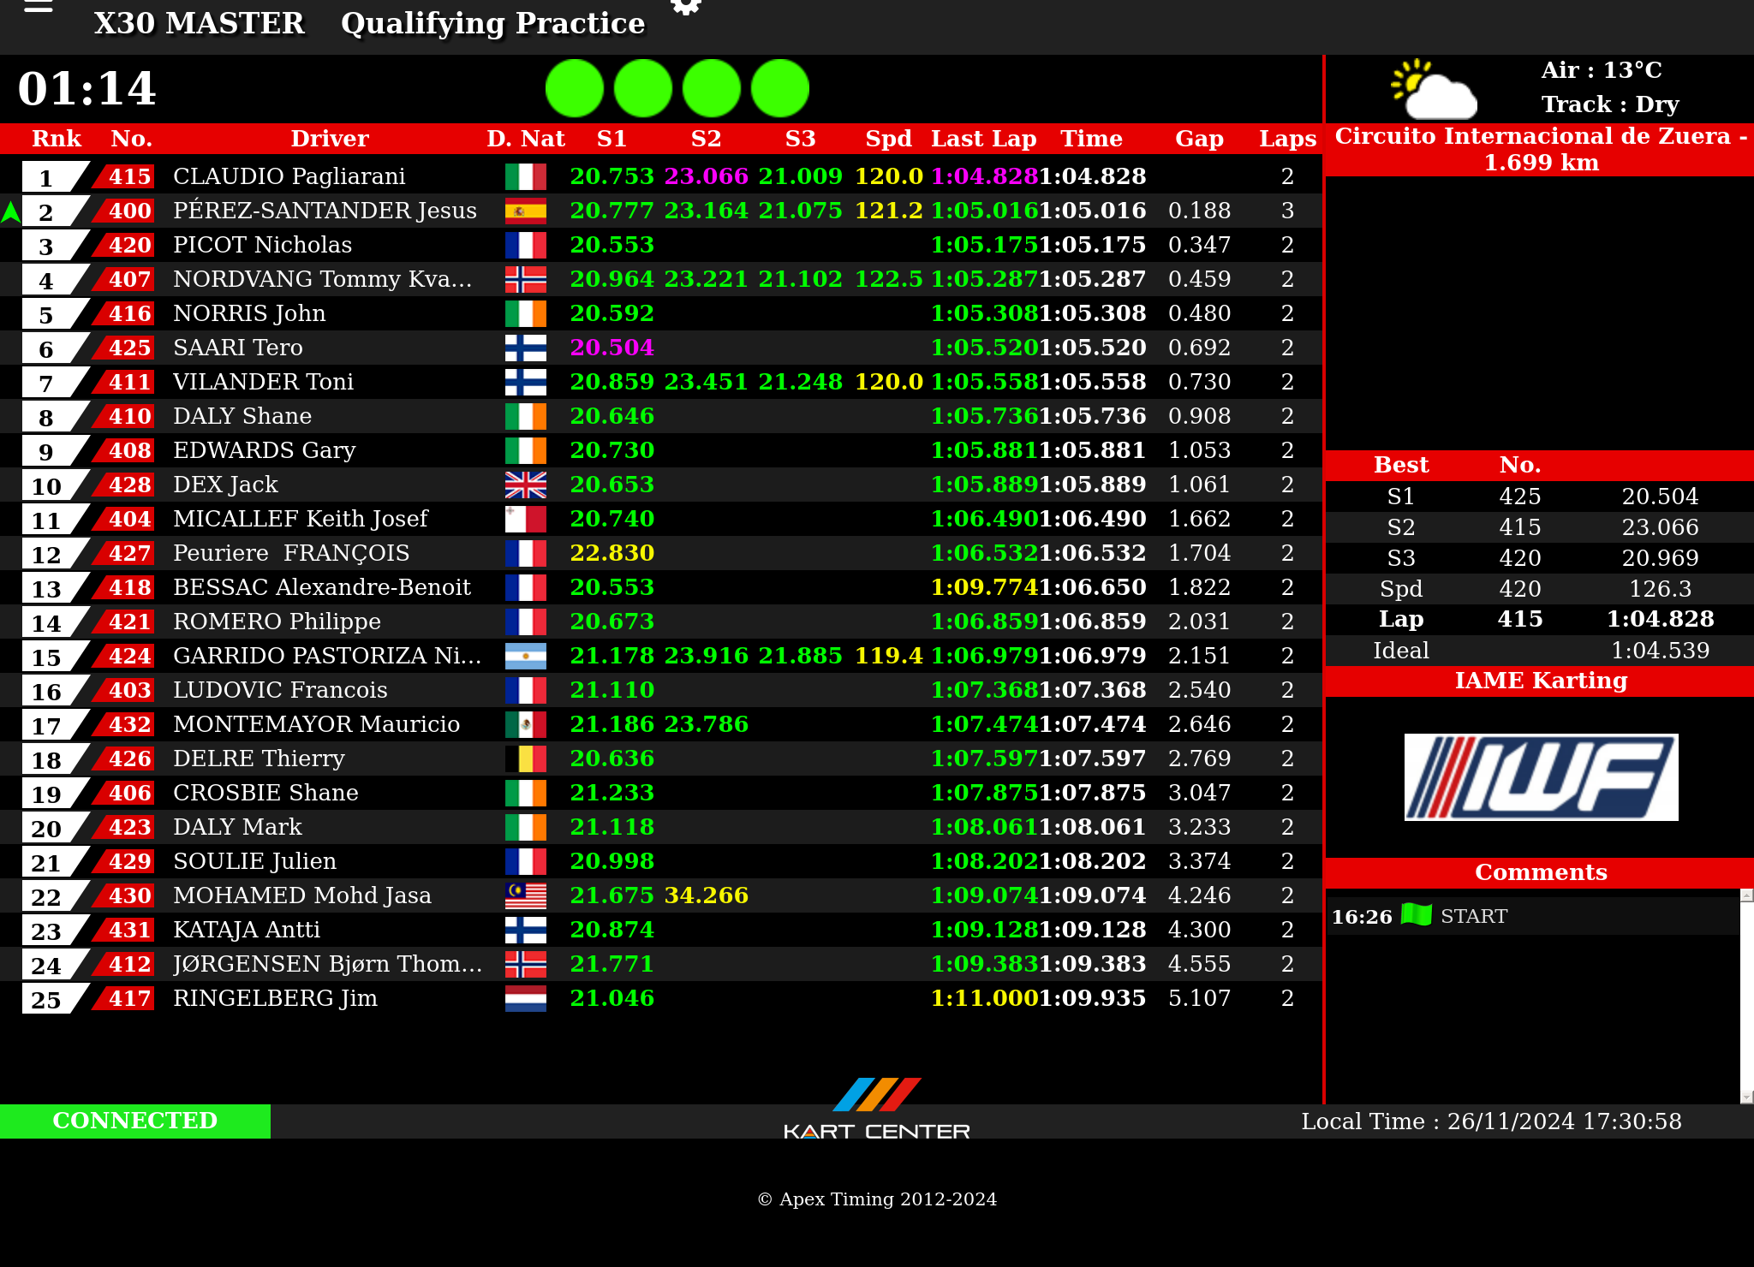This screenshot has height=1267, width=1754.
Task: Click the green START flag icon
Action: point(1416,915)
